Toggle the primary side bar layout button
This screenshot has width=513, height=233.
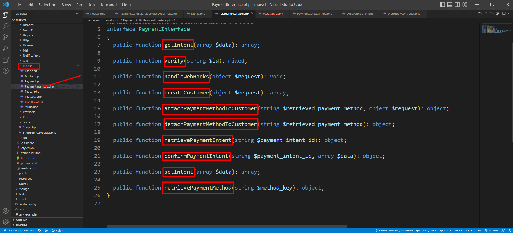coord(442,5)
